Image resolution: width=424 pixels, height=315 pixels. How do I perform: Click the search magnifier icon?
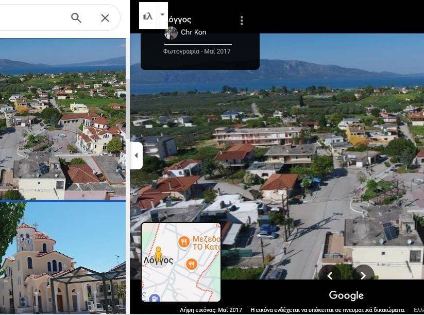coord(76,18)
